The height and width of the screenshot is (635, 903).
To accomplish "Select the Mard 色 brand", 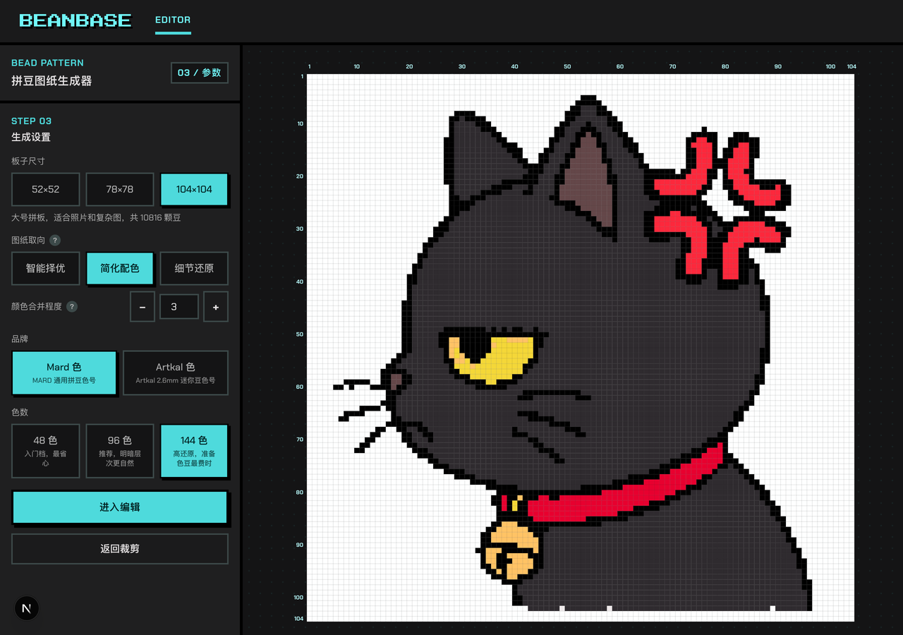I will pyautogui.click(x=64, y=373).
